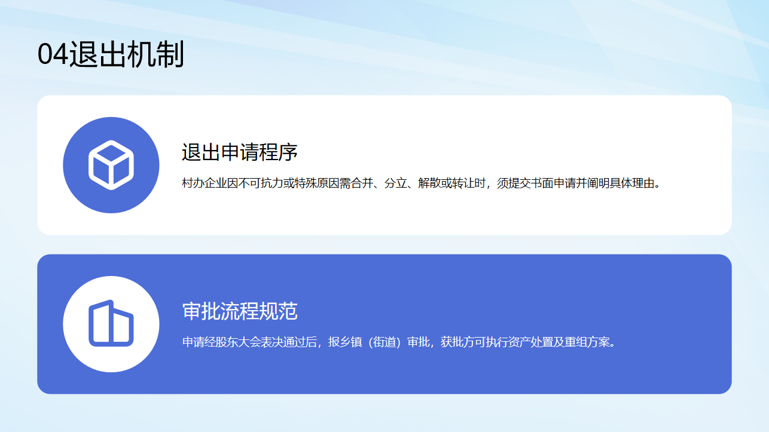Select the slide title 04退出机制
The width and height of the screenshot is (769, 432).
(x=111, y=55)
